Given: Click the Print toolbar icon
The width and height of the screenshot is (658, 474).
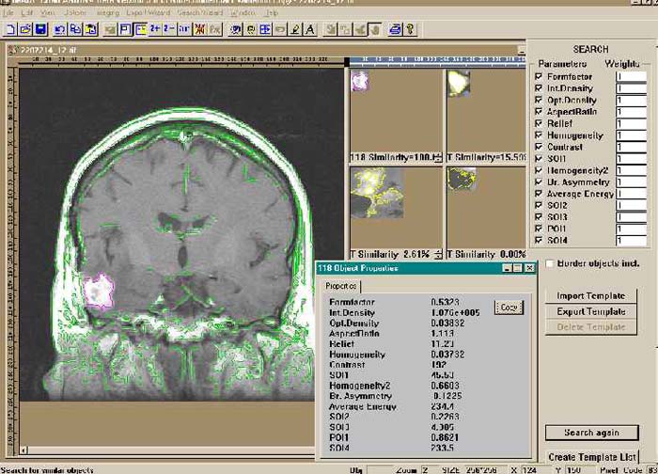Looking at the screenshot, I should pyautogui.click(x=395, y=29).
